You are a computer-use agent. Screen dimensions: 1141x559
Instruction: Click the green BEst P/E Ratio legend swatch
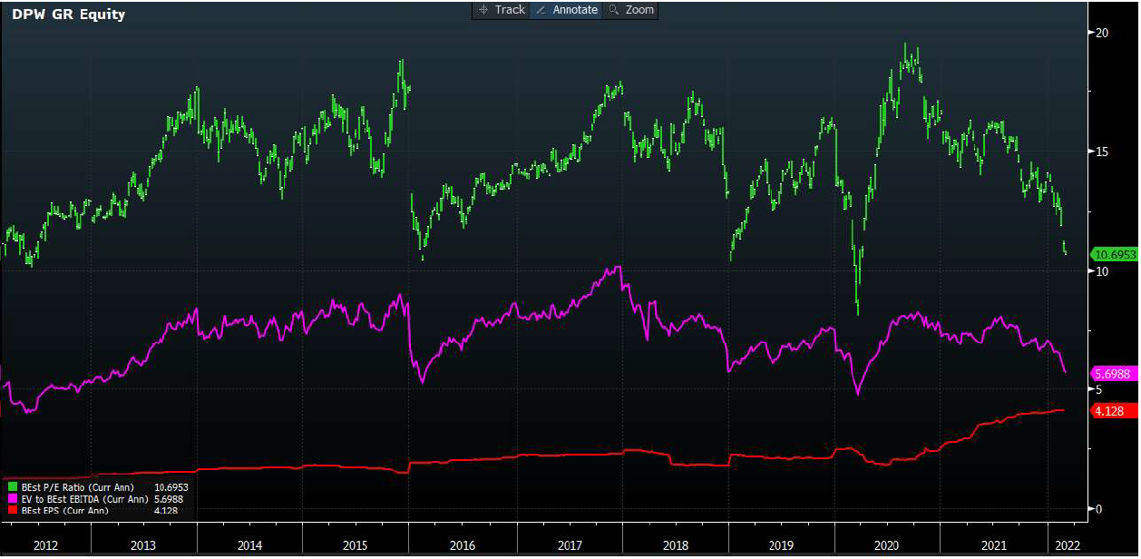click(12, 487)
